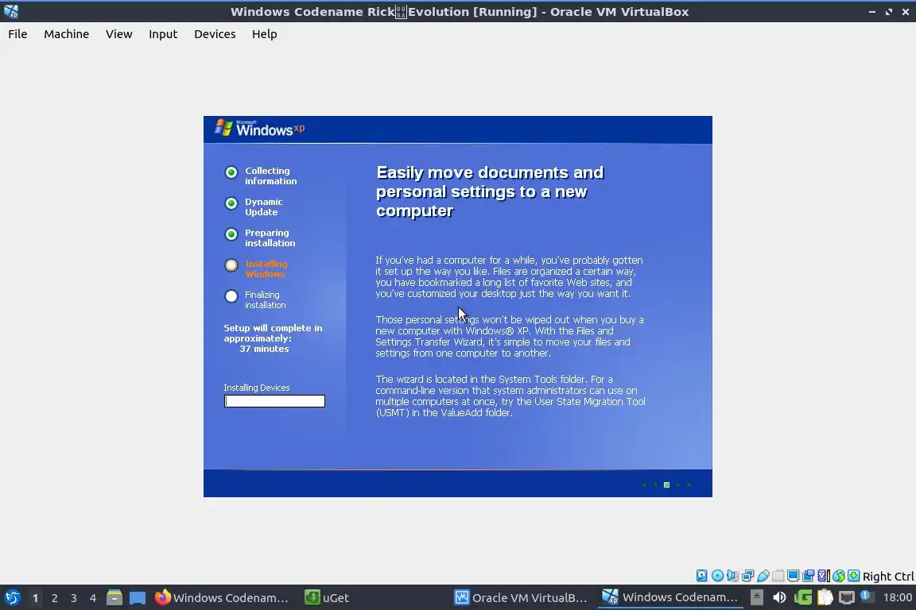Maximize the VirtualBox VM window

(x=888, y=12)
